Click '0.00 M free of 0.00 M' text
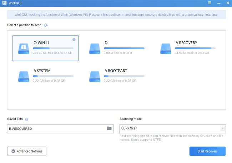Screen dimensions: 232x163 pos(118,53)
